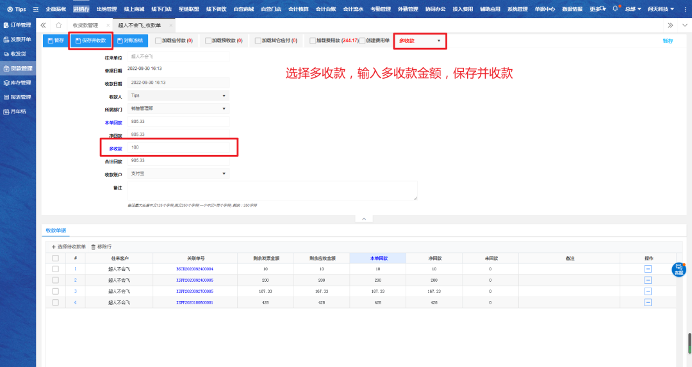Click the 保存并收款 save button
The image size is (692, 367).
pyautogui.click(x=90, y=40)
